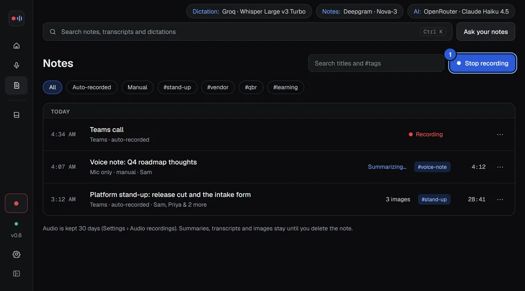This screenshot has width=525, height=291.
Task: Open more options for Platform stand-up note
Action: [500, 199]
